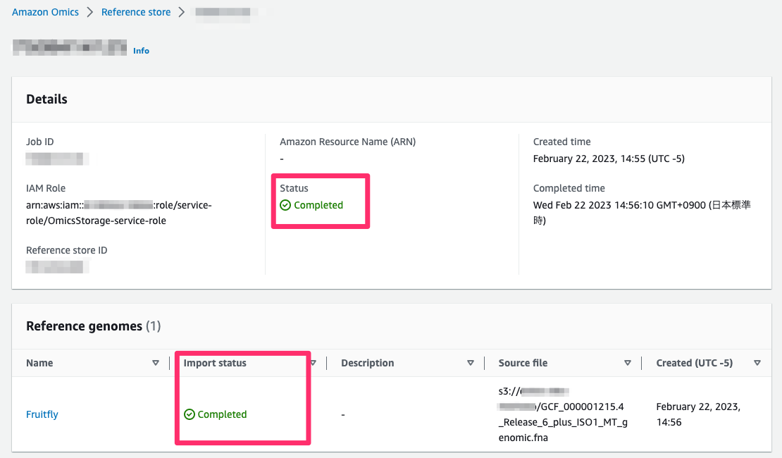782x458 pixels.
Task: Click the green Completed check icon under Status
Action: [285, 205]
